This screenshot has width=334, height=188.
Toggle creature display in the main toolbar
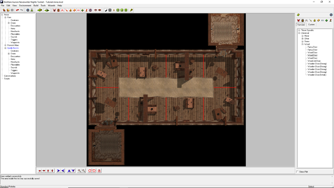point(54,10)
